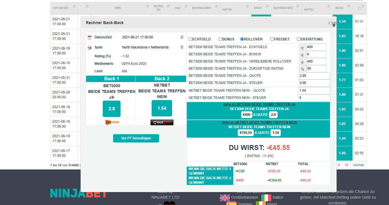The width and height of the screenshot is (389, 205).
Task: Click the +€354.45 NETBET outcome value
Action: [x=274, y=180]
